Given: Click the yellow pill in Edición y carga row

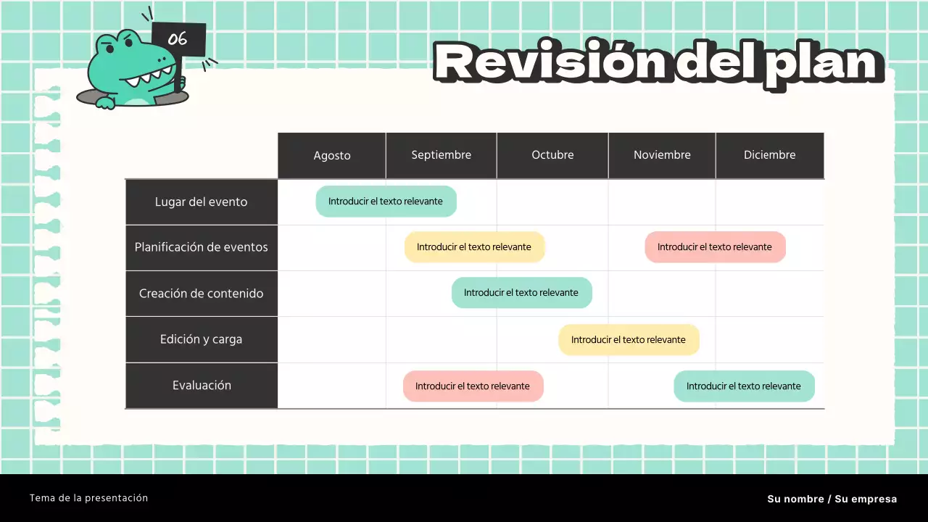Looking at the screenshot, I should [629, 339].
